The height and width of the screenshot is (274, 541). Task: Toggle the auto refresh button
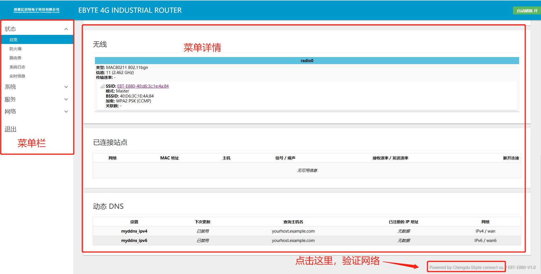[x=527, y=11]
